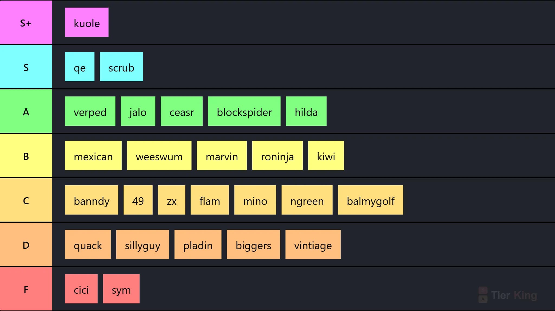The height and width of the screenshot is (311, 555).
Task: Click the cici tile in F tier
Action: pyautogui.click(x=81, y=289)
